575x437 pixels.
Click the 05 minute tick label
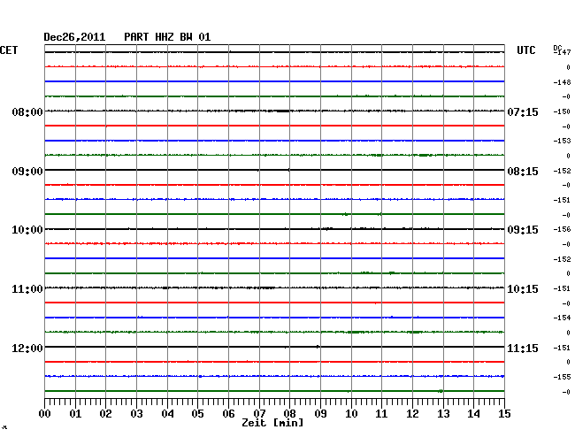(x=198, y=414)
